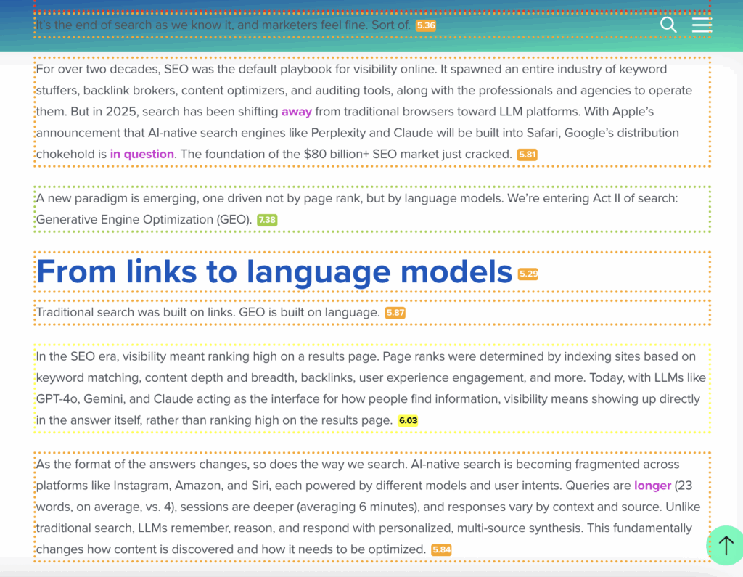Click the "Traditional search was built on links" sentence
The width and height of the screenshot is (743, 577).
point(208,313)
